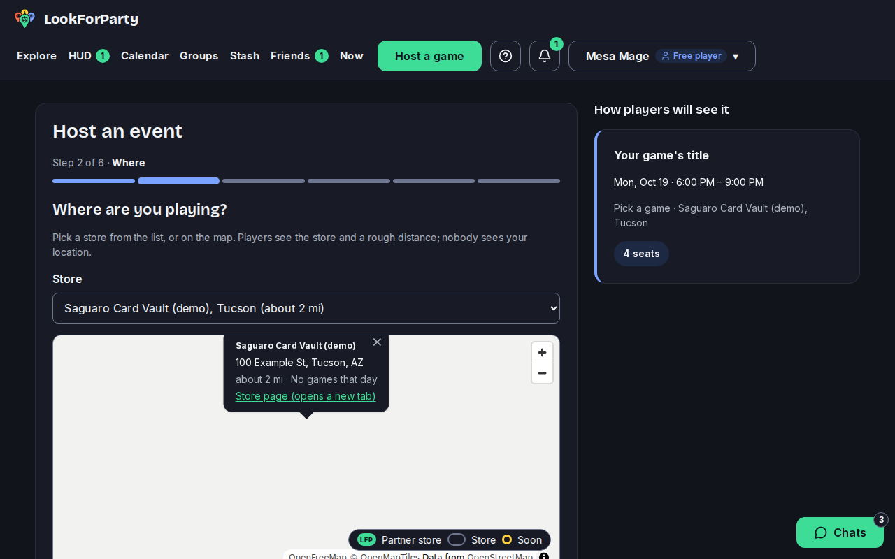895x559 pixels.
Task: Click the LookForParty logo icon
Action: pos(24,19)
